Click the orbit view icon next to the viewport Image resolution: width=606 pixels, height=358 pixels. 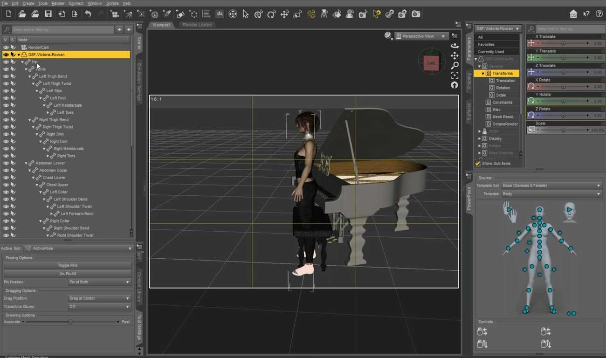click(455, 46)
